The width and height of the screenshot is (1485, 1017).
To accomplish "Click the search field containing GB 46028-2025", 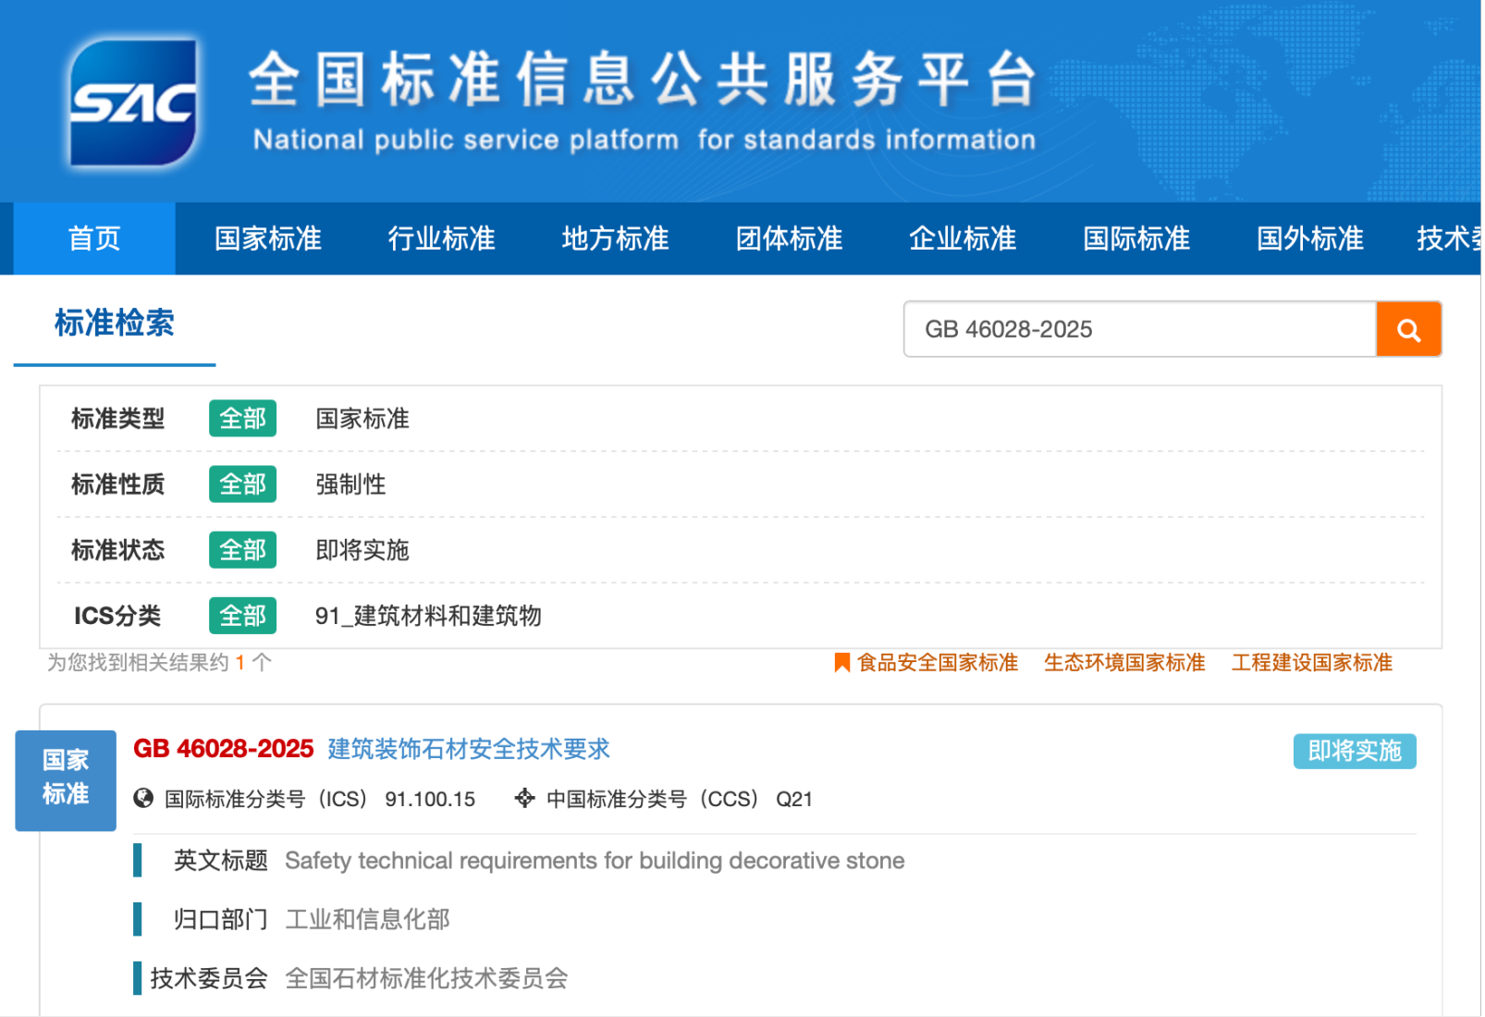I will coord(1140,329).
